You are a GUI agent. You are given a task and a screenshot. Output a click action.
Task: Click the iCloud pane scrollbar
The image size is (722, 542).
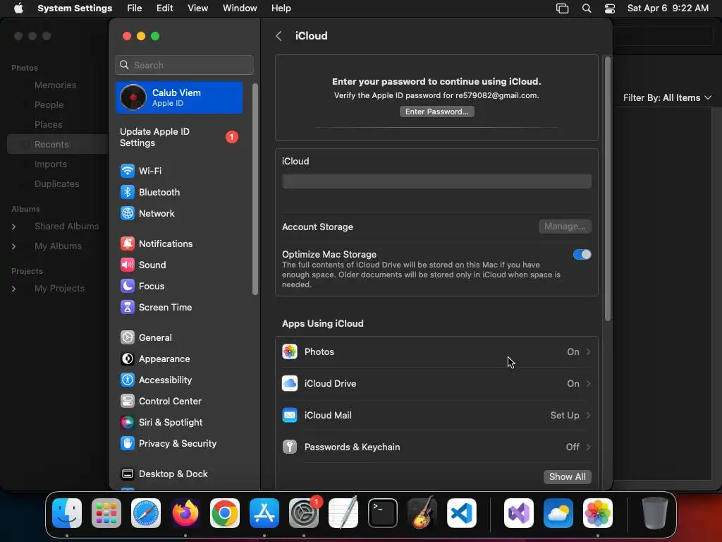click(607, 189)
